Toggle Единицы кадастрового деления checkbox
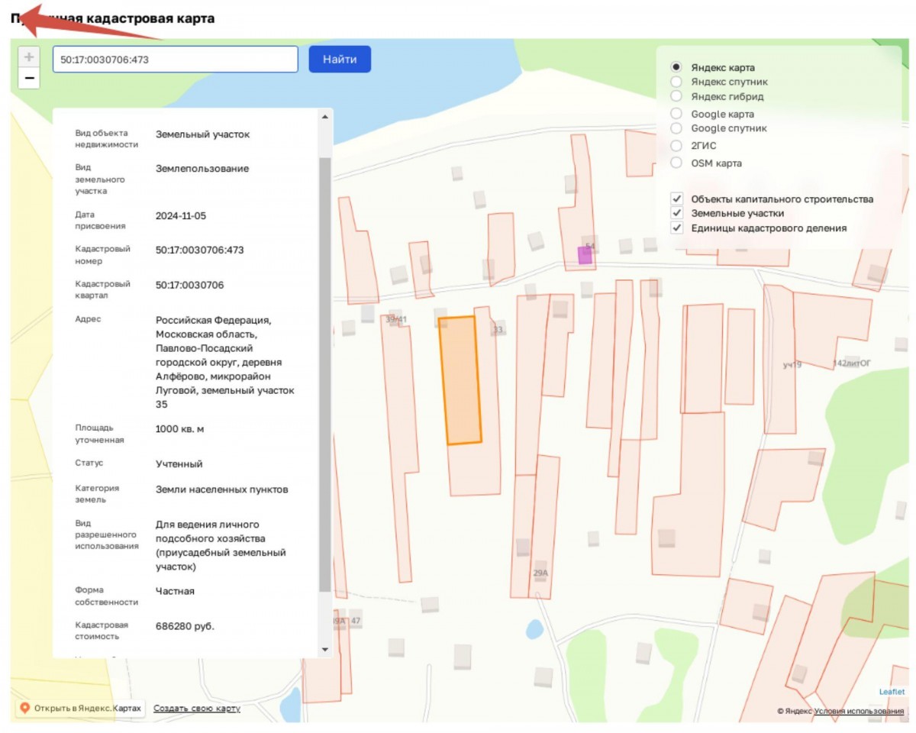 tap(676, 228)
